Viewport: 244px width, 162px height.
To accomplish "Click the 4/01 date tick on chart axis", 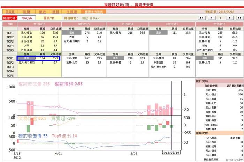I will click(58, 153).
